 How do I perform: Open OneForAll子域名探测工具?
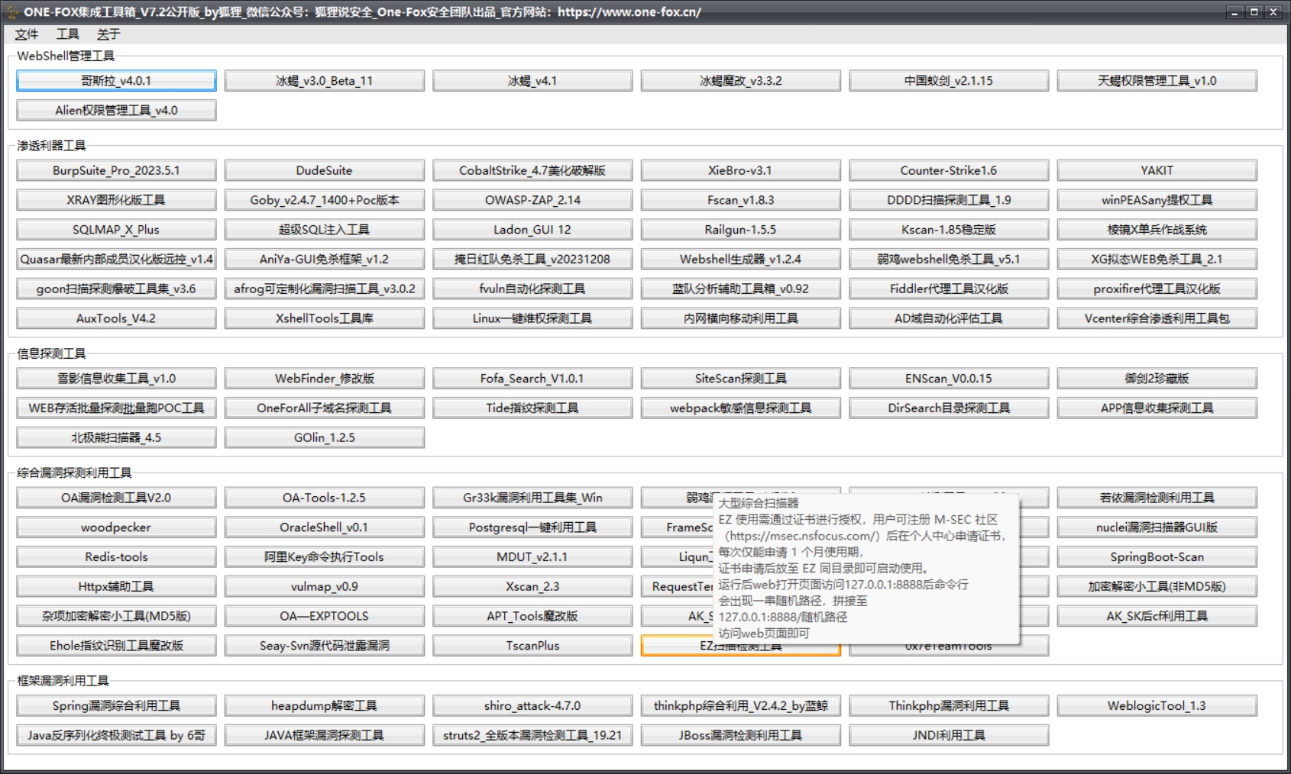click(325, 408)
